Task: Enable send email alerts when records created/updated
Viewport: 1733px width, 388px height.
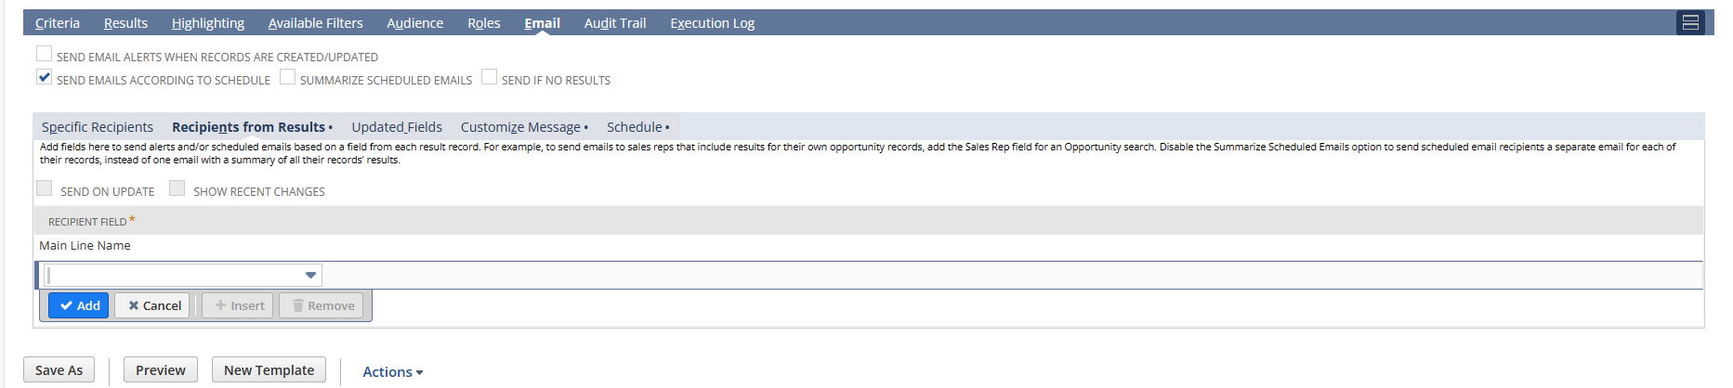Action: (x=45, y=54)
